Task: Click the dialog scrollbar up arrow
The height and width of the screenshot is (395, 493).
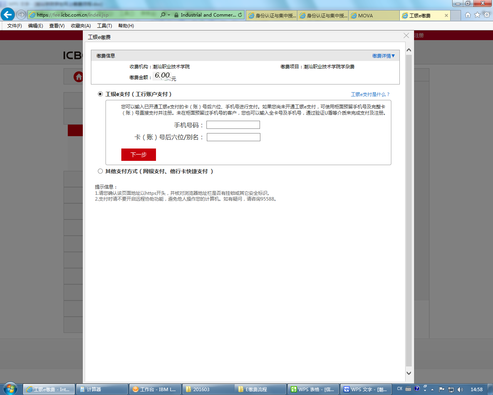Action: coord(409,50)
